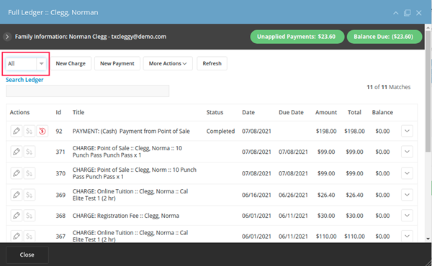The height and width of the screenshot is (266, 432).
Task: Click dollar arrow icon for charge 371
Action: [30, 152]
